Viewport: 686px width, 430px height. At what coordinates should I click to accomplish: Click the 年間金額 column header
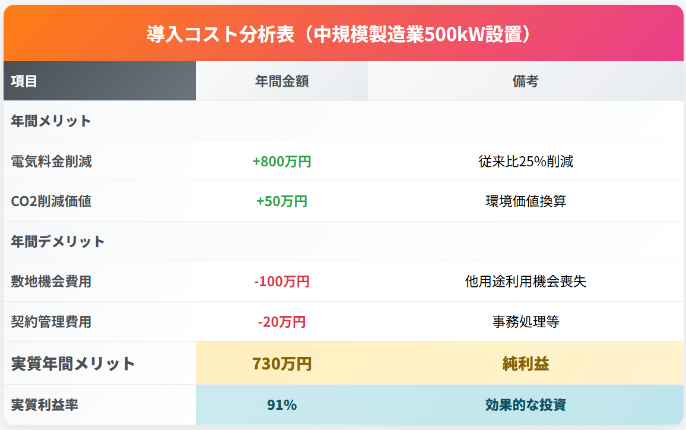click(281, 81)
